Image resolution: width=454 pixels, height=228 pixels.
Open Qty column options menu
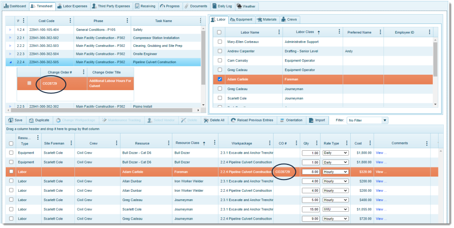click(317, 143)
